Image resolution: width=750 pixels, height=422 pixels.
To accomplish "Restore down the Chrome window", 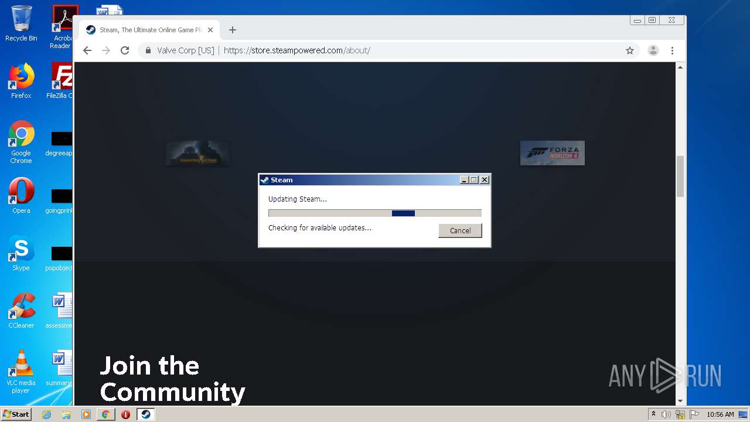I will [652, 21].
